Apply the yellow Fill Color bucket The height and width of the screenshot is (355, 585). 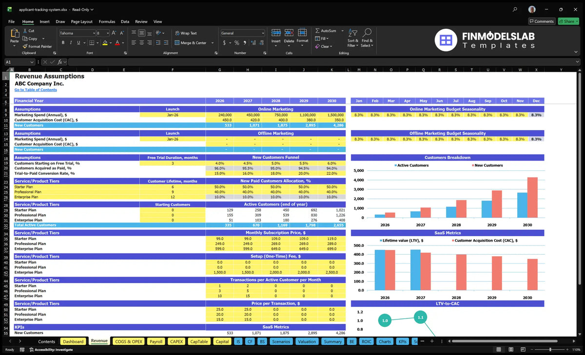105,43
